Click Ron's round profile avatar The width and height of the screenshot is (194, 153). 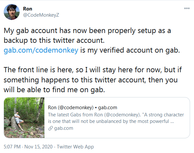click(11, 12)
